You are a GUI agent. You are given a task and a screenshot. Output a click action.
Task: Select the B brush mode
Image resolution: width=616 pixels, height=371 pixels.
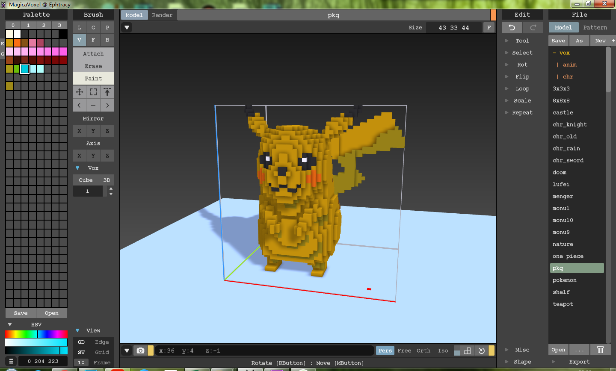pyautogui.click(x=107, y=40)
